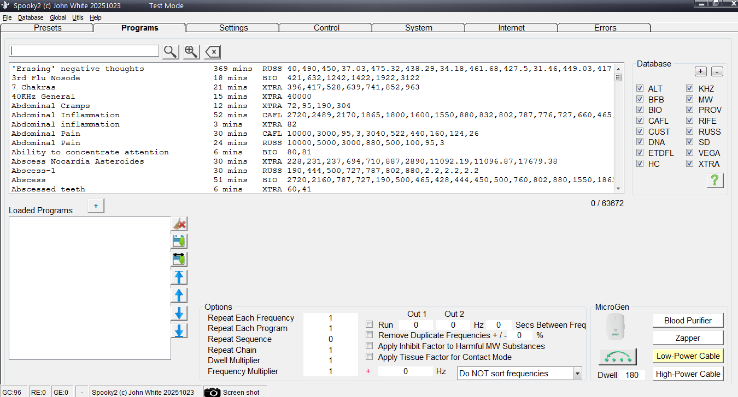The height and width of the screenshot is (397, 738).
Task: Click the Blood Purifier button
Action: click(688, 321)
